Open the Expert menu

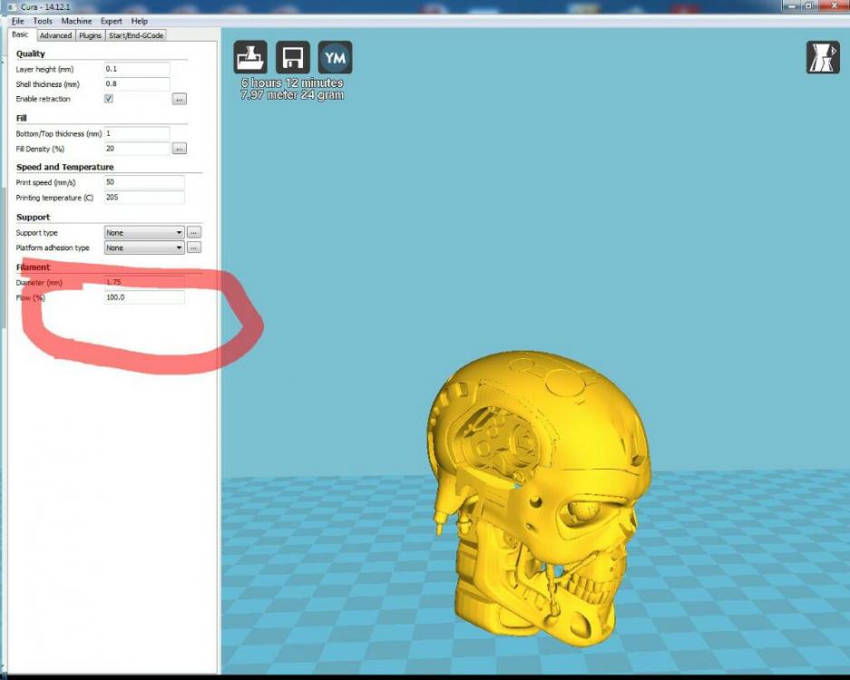(112, 21)
